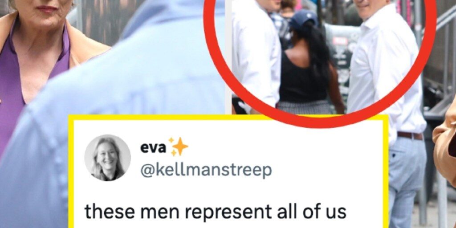Image resolution: width=456 pixels, height=228 pixels.
Task: Open the eva display name
Action: point(153,147)
